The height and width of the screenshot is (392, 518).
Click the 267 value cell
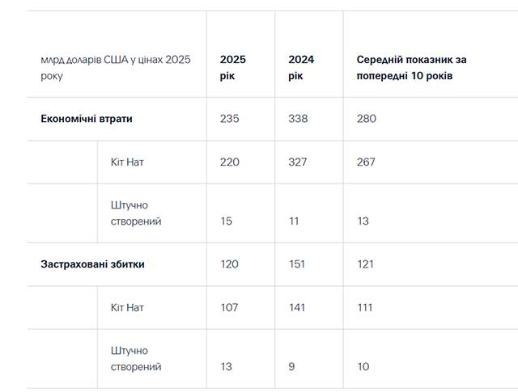(367, 162)
